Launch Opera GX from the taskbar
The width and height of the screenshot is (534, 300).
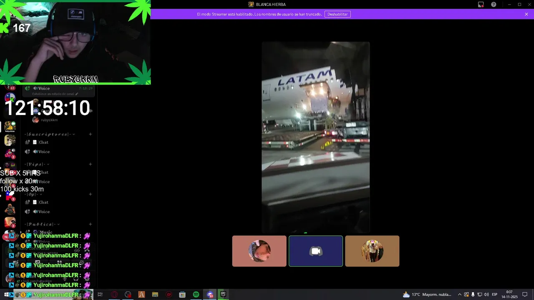[114, 295]
